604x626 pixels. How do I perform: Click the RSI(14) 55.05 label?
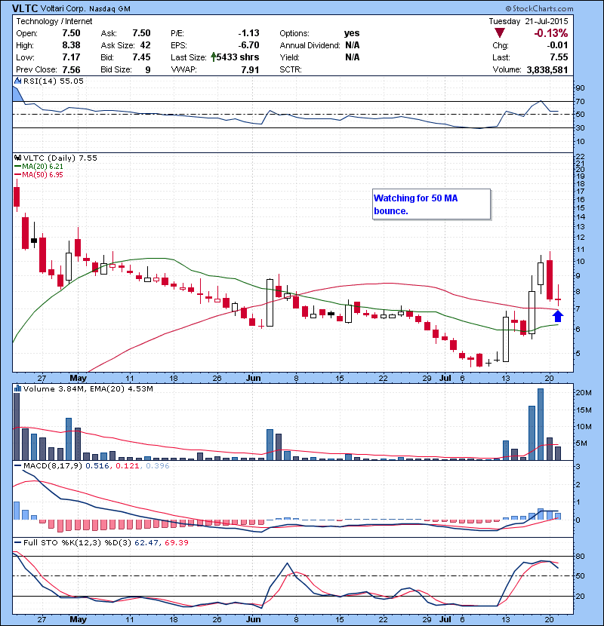point(54,81)
